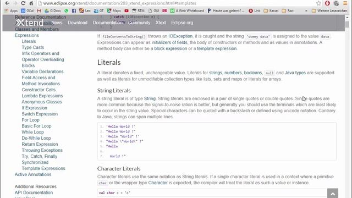Open Synchronized in the sidebar
Viewport: 352px width, 198px height.
coord(35,163)
